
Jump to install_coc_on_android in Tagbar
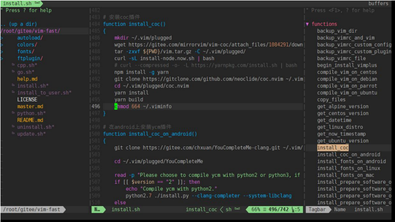(348, 154)
